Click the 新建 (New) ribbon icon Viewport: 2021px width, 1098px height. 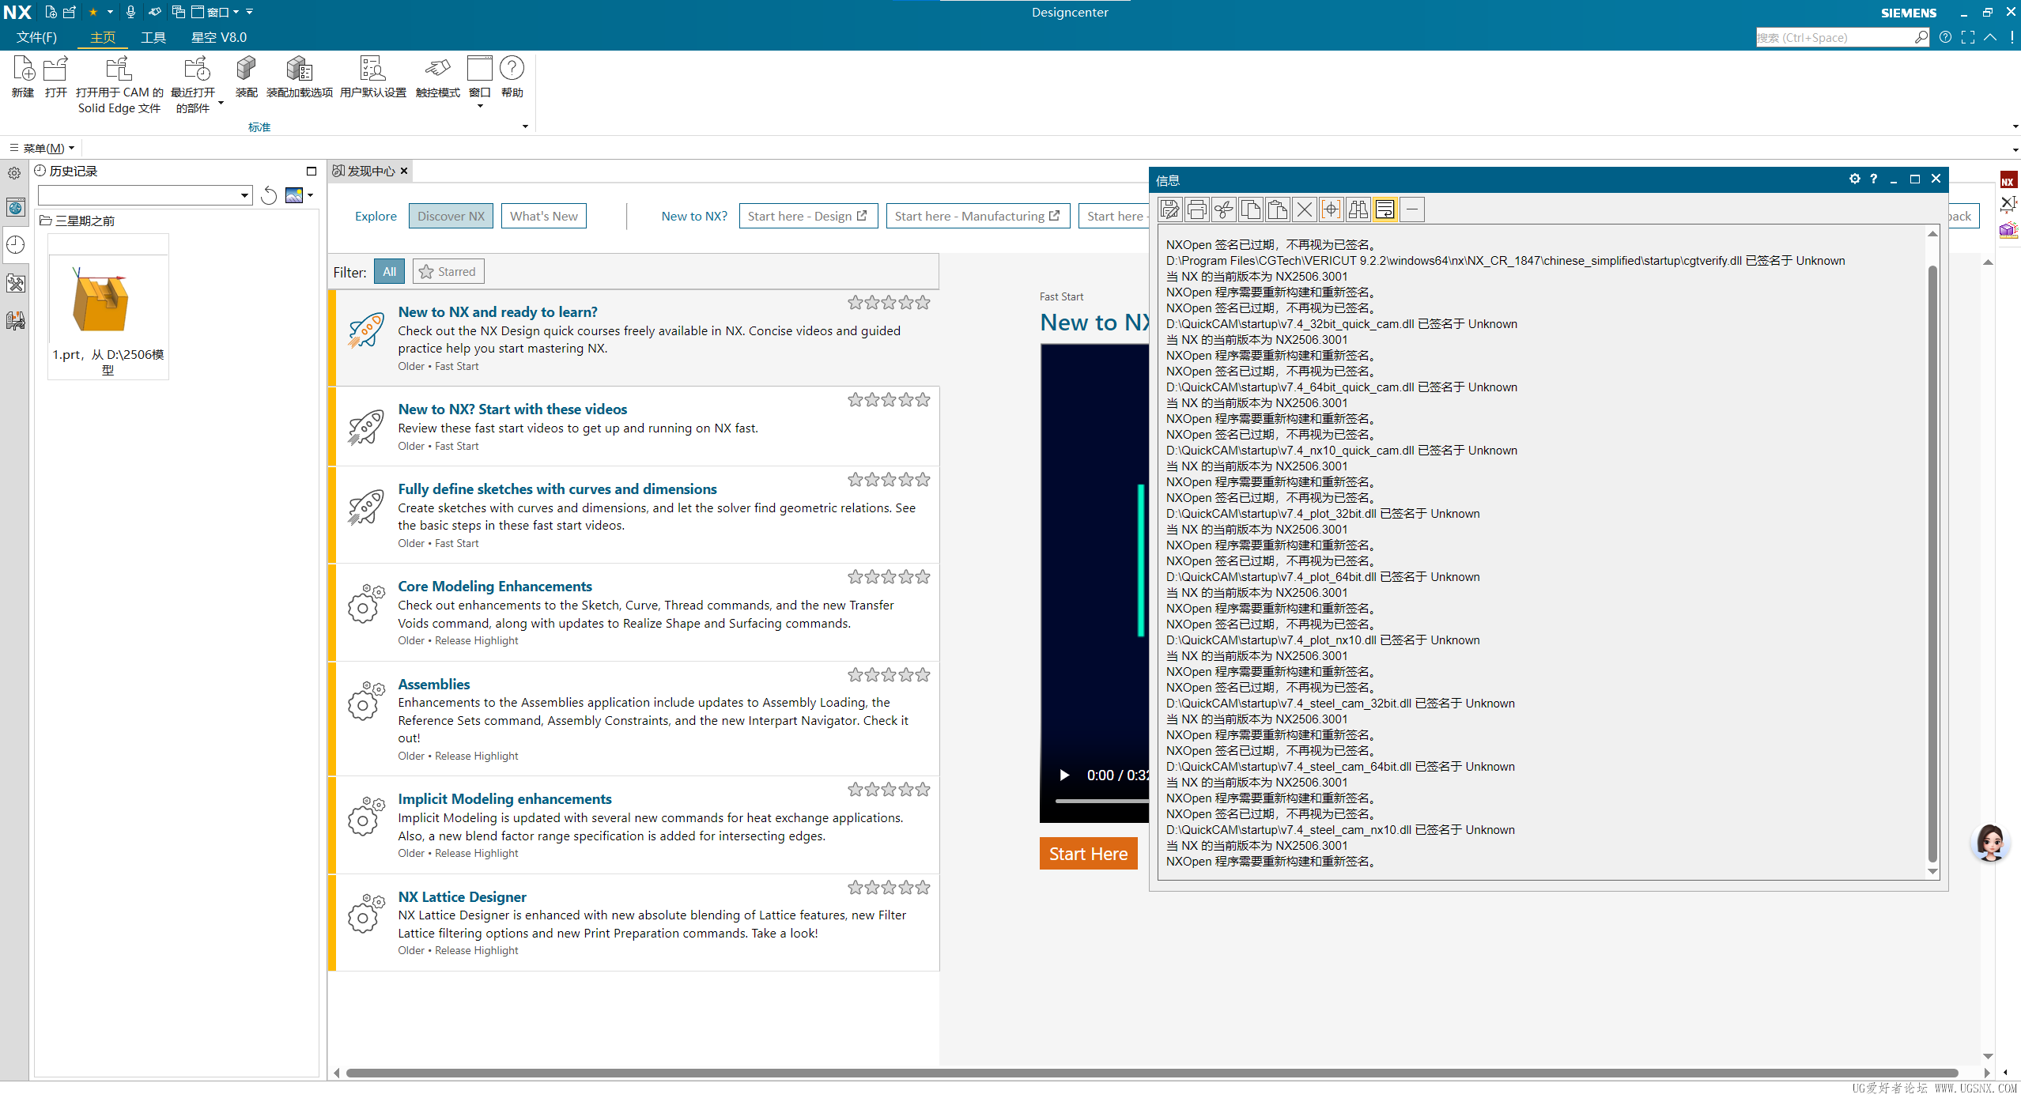(23, 77)
